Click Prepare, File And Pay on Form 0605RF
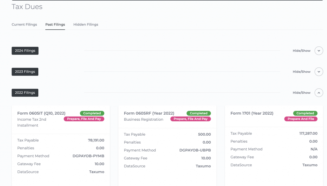Viewport: 327px width, 186px height. (x=190, y=119)
